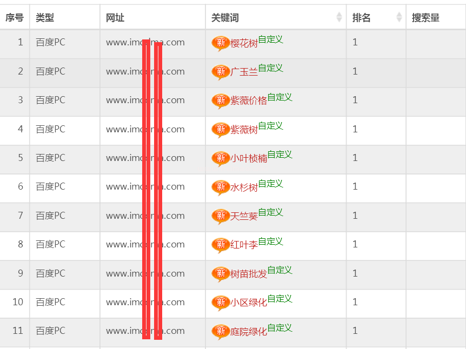Click the 新 badge next to 小叶桢楠
The width and height of the screenshot is (466, 349).
coord(221,158)
